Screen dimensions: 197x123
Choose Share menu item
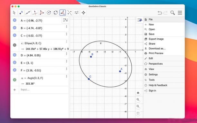pos(164,44)
